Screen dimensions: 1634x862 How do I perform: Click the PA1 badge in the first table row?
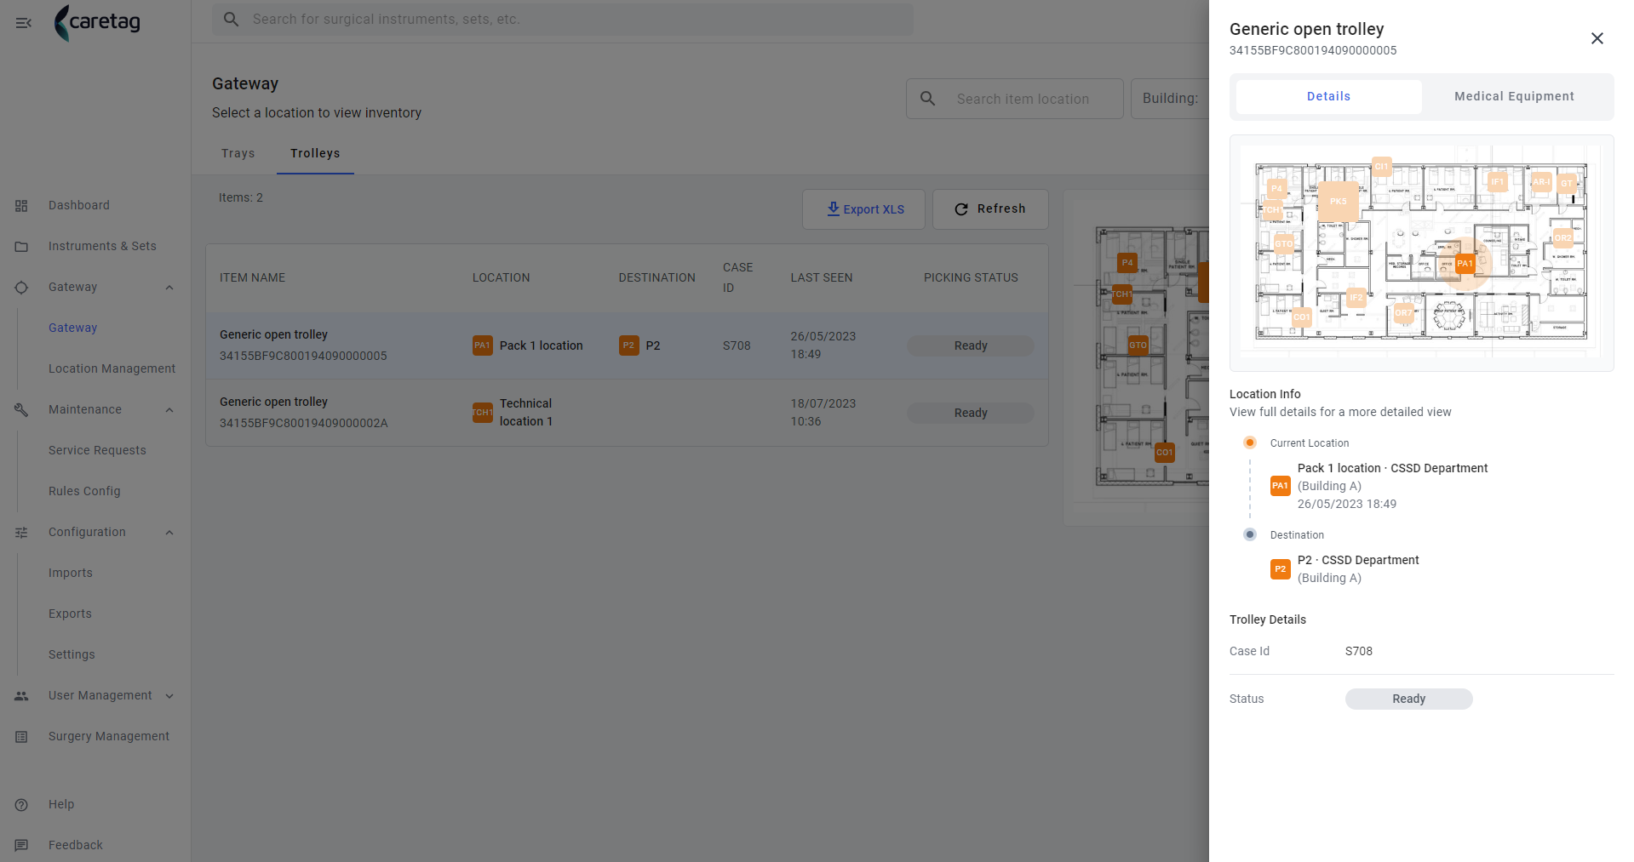point(483,345)
